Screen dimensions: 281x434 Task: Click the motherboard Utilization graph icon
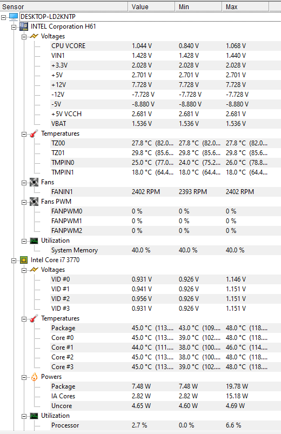click(x=34, y=241)
